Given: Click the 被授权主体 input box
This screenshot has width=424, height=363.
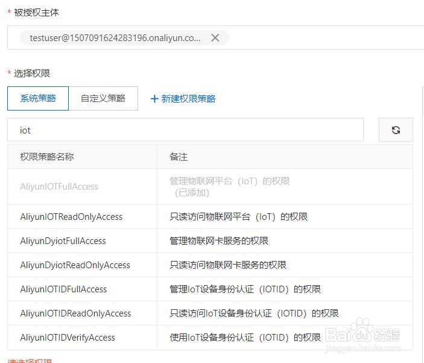Looking at the screenshot, I should [x=215, y=37].
